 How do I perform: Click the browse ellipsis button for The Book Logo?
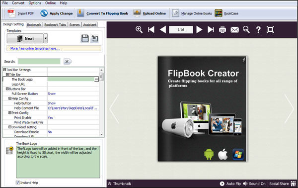[96, 79]
